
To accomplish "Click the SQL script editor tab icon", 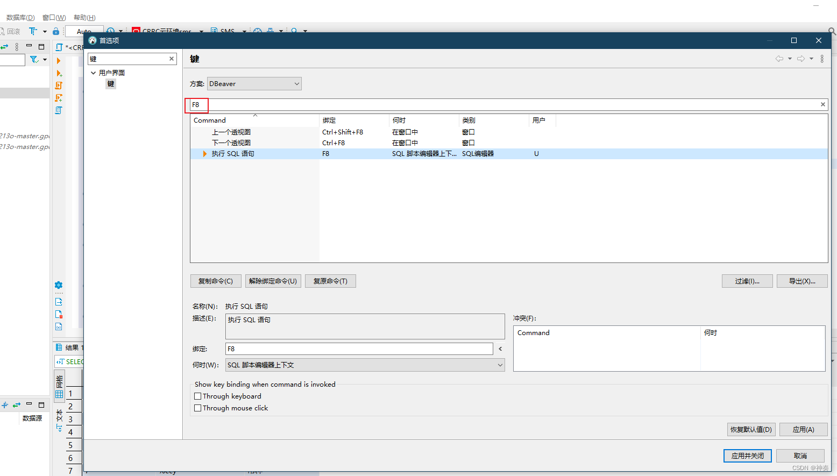I will point(59,47).
